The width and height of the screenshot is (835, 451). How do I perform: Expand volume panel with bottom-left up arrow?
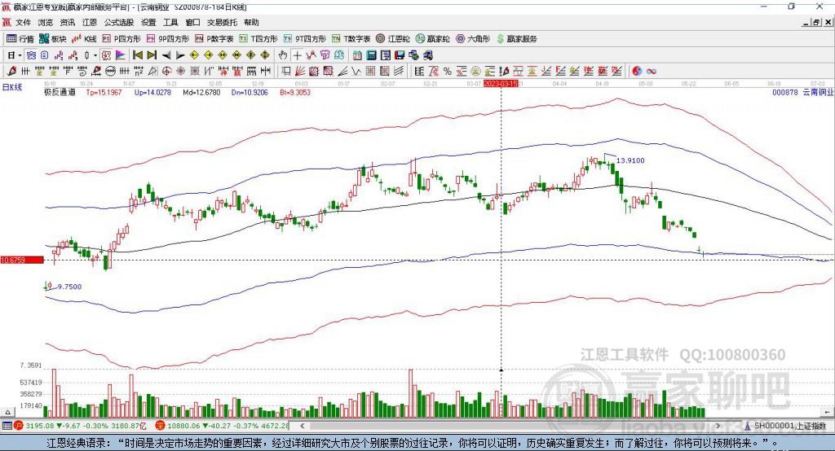[7, 412]
